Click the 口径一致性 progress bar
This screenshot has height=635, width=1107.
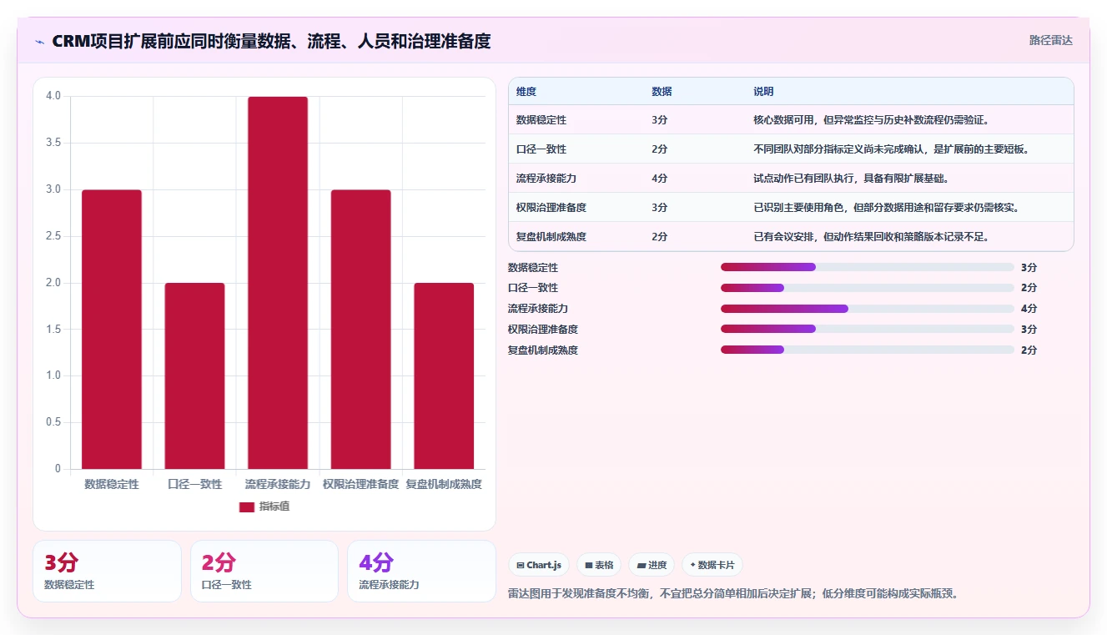click(x=868, y=288)
